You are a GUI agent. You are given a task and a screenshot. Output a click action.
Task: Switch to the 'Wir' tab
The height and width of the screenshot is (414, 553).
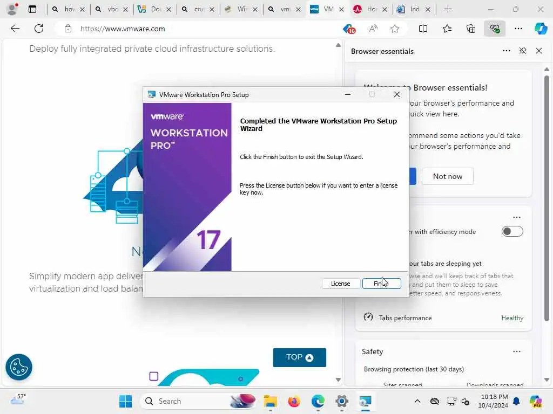241,9
